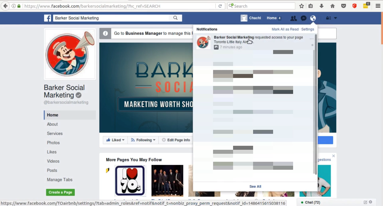
Task: Go to the browser home page icon
Action: 333,6
